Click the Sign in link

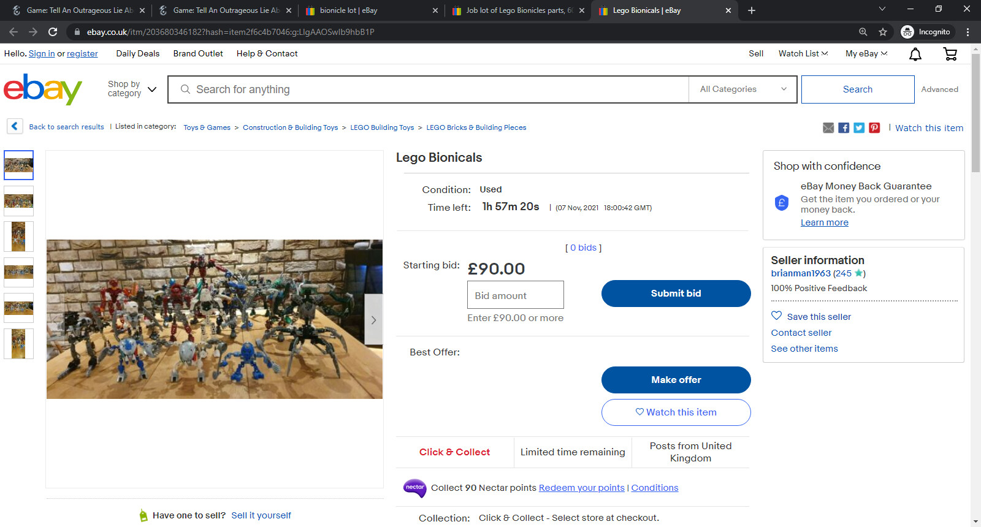pyautogui.click(x=42, y=54)
